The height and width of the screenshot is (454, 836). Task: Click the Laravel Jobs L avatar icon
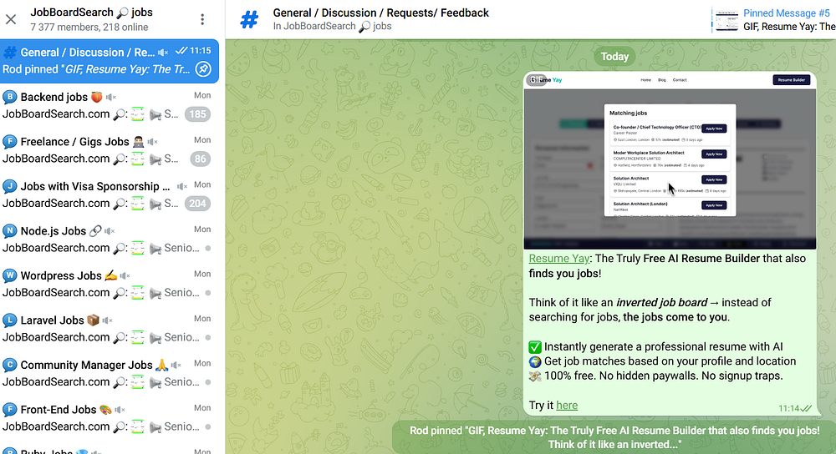9,320
